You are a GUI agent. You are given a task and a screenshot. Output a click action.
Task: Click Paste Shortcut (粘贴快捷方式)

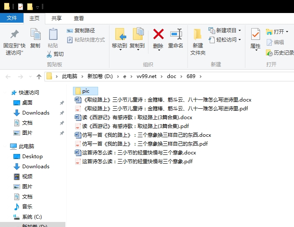(x=86, y=40)
